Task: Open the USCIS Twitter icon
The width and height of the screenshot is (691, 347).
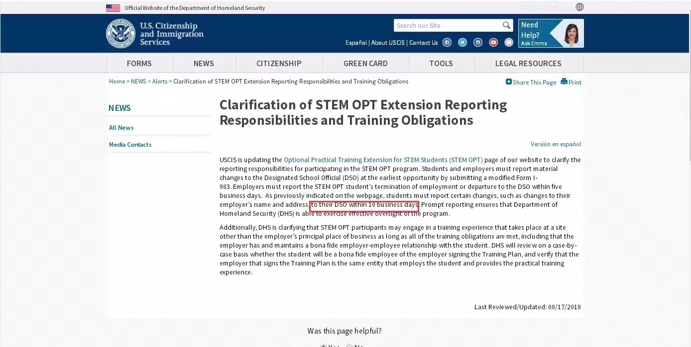Action: (x=462, y=42)
